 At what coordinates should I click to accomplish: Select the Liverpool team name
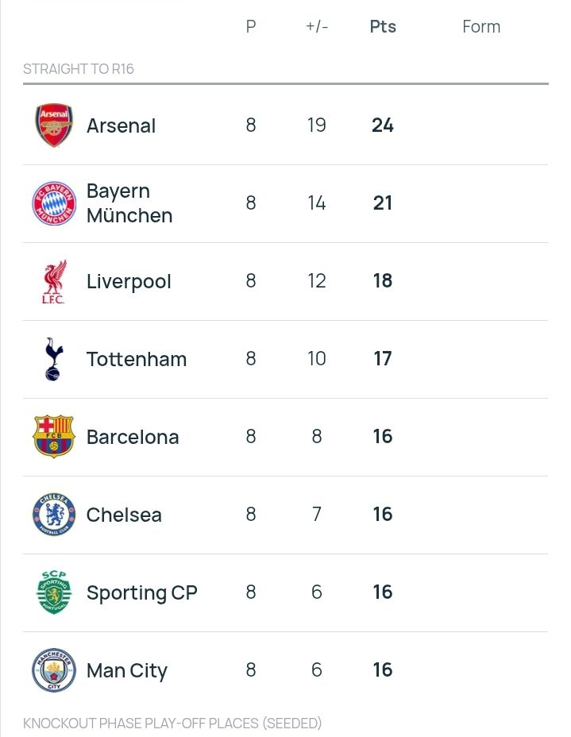(129, 281)
